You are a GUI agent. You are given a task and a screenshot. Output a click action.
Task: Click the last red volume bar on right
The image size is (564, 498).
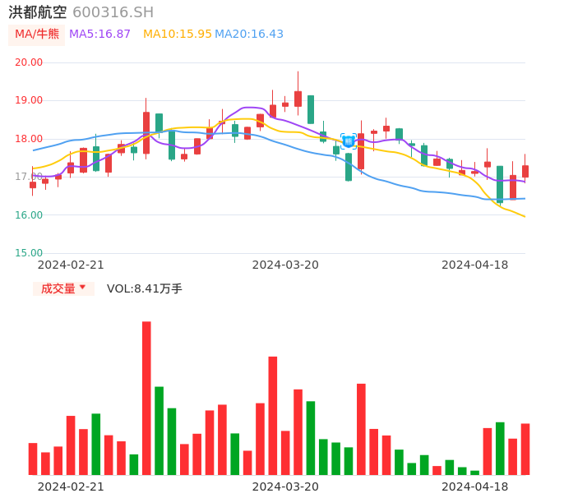point(525,449)
